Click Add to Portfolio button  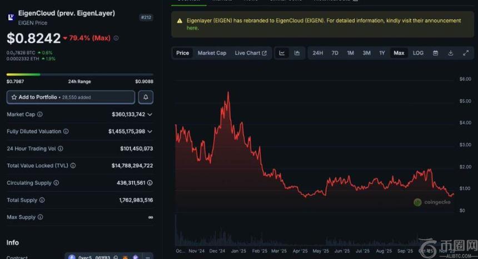pos(71,97)
